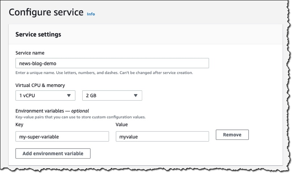Open the 1 vCPU dropdown
292x173 pixels.
click(x=45, y=96)
